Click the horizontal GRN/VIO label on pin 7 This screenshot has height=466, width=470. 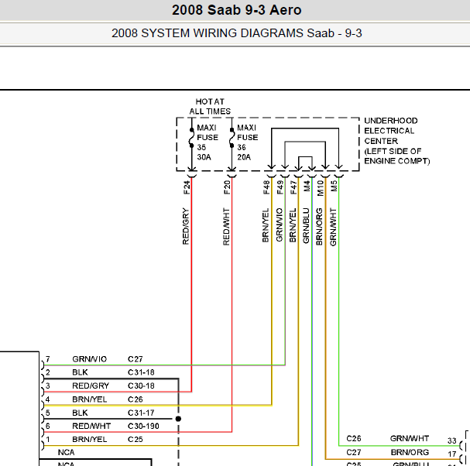[89, 359]
